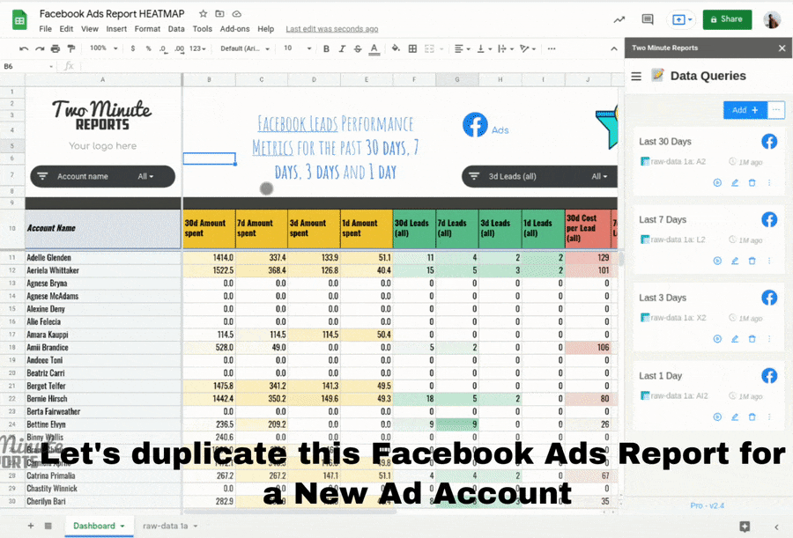Viewport: 793px width, 538px height.
Task: Open the 3d Leads (all) filter dropdown
Action: (x=539, y=176)
